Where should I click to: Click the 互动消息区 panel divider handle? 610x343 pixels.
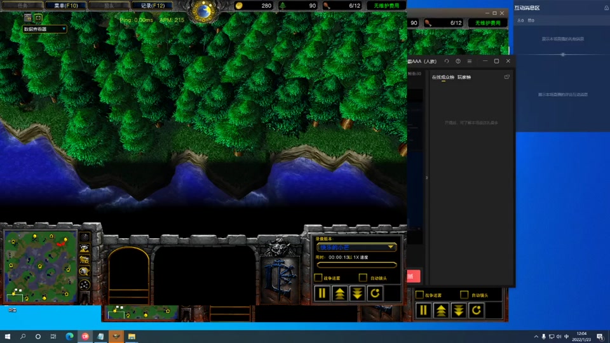pos(563,55)
